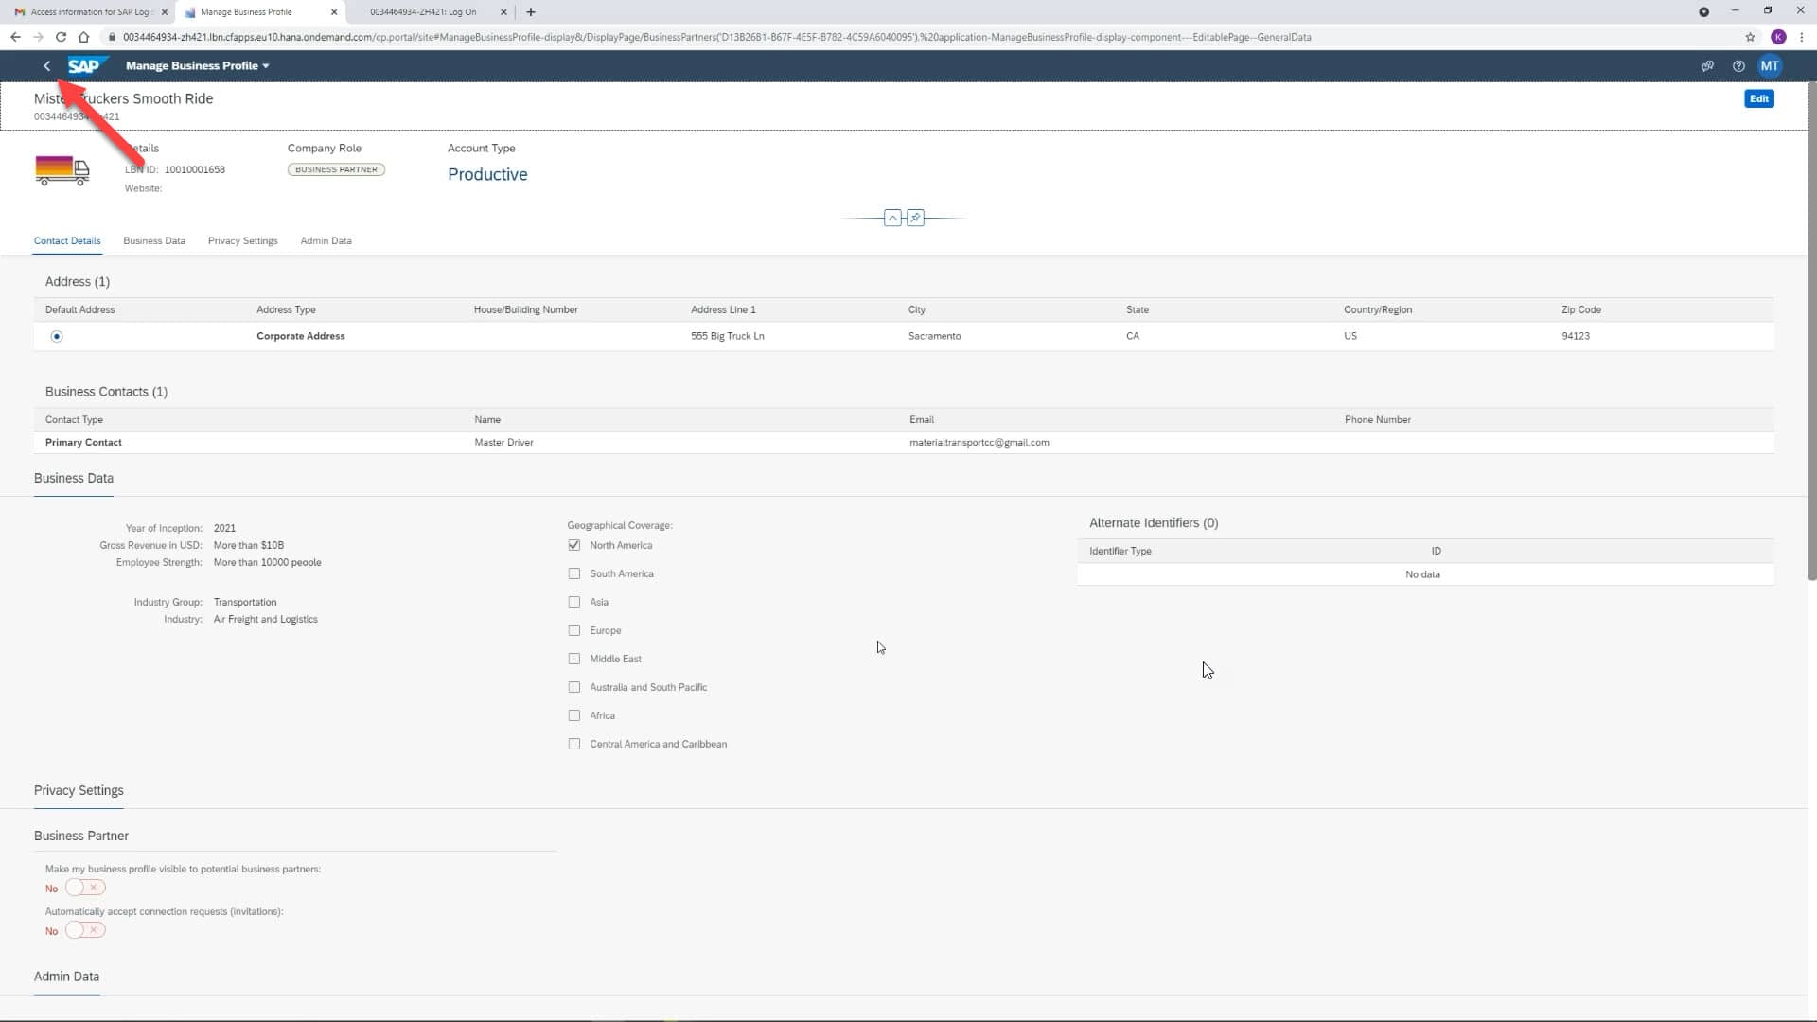Click the Zip Code column header
Viewport: 1817px width, 1022px height.
1581,310
